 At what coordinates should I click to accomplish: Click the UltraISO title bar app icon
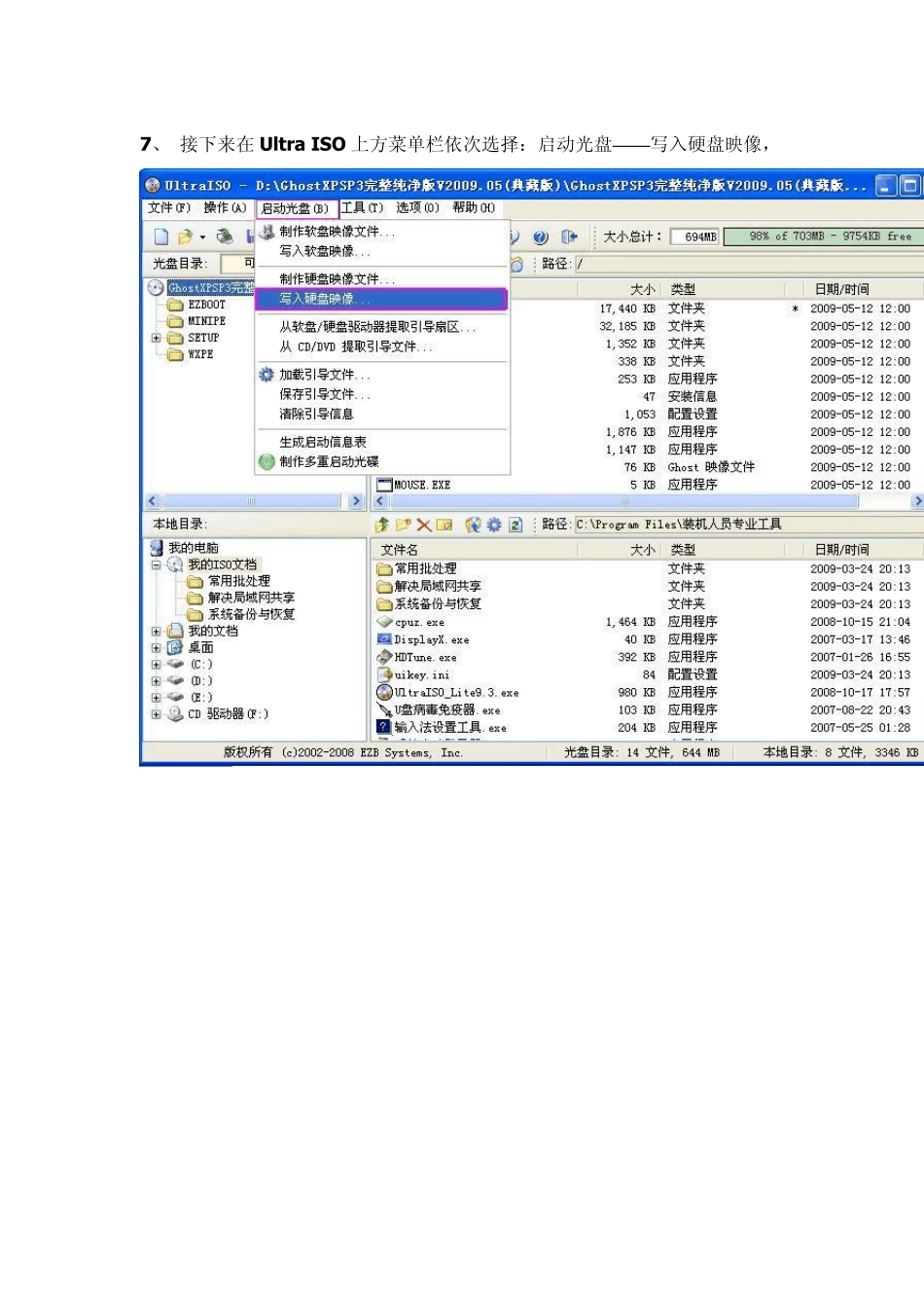tap(153, 185)
